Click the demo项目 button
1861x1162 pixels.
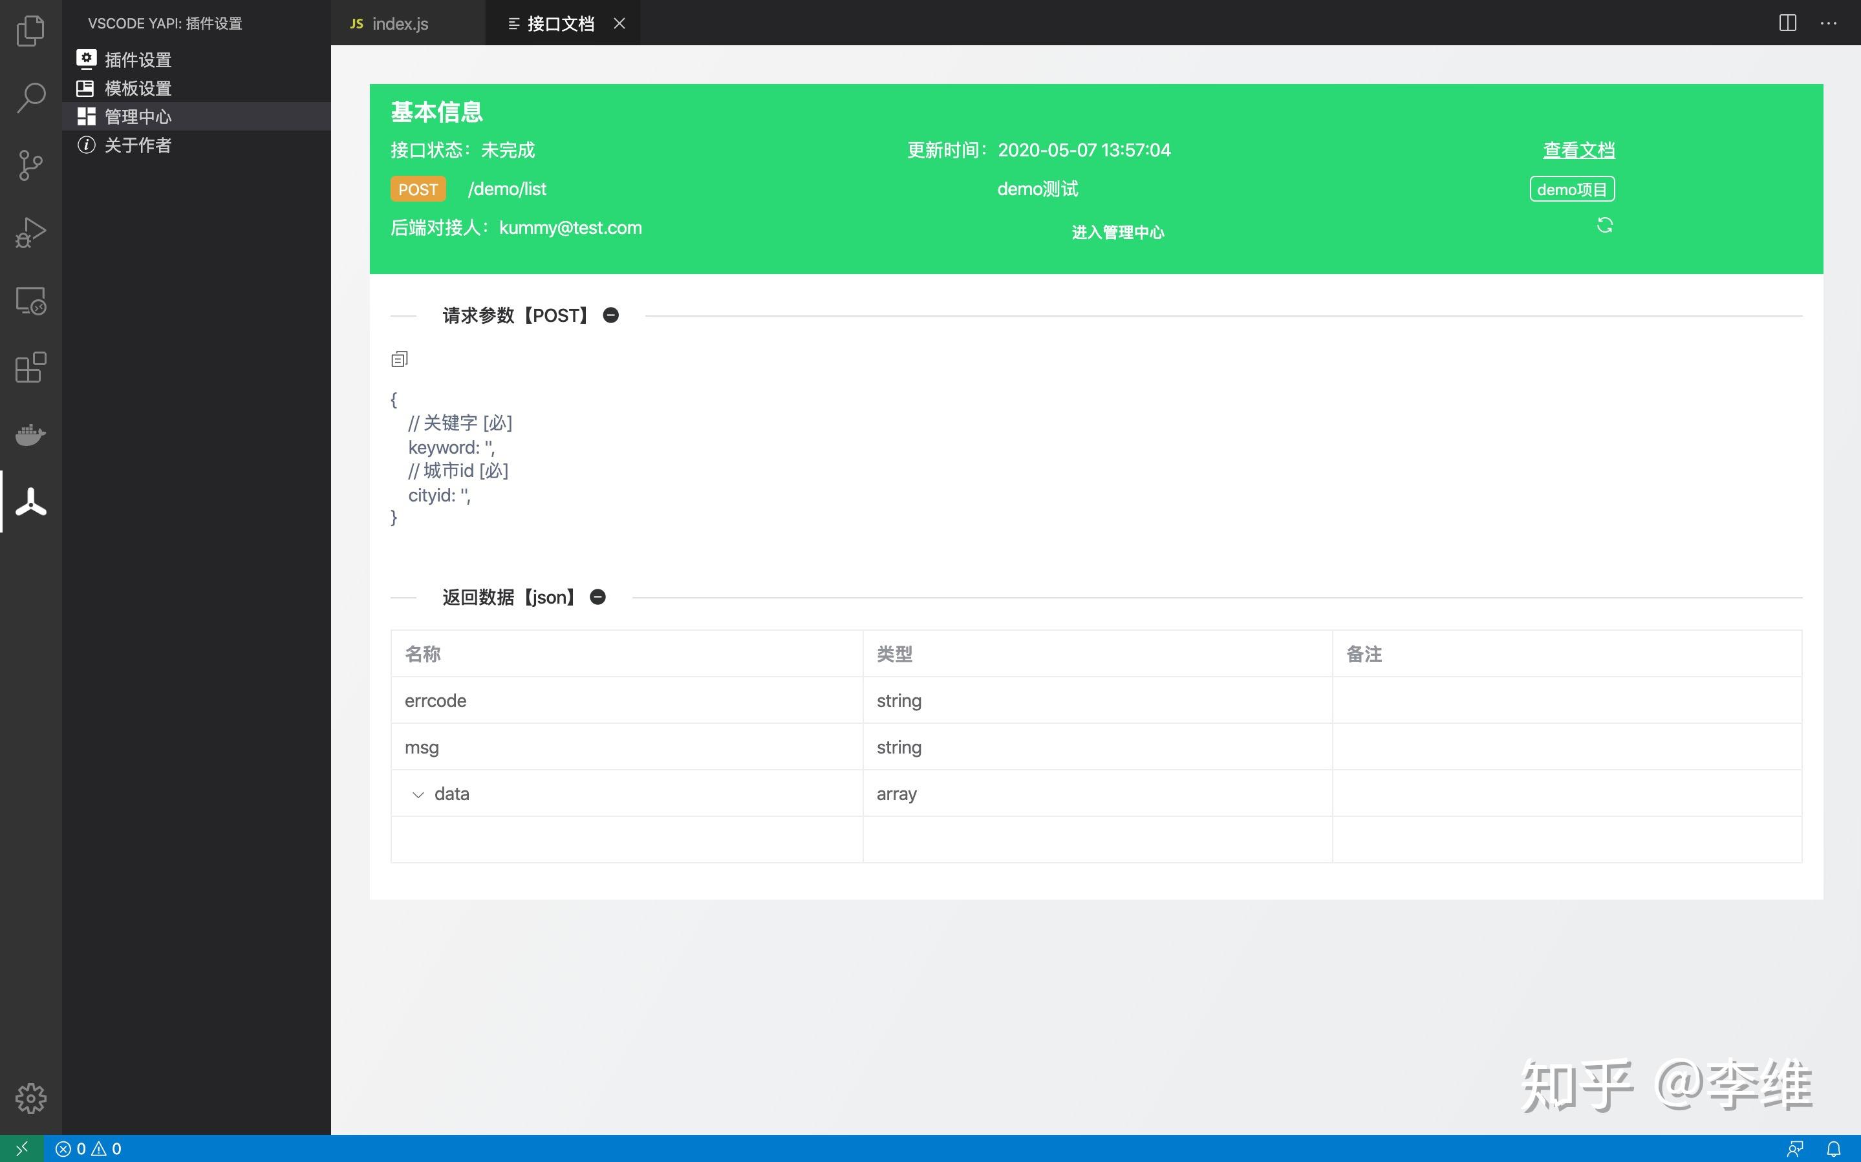click(1571, 188)
